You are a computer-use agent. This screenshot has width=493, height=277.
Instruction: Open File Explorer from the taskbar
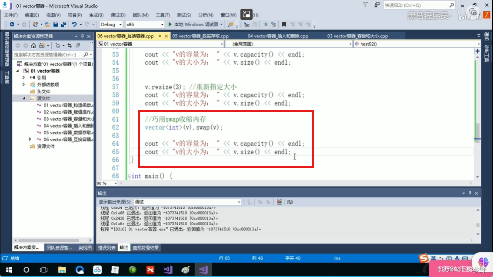click(62, 270)
